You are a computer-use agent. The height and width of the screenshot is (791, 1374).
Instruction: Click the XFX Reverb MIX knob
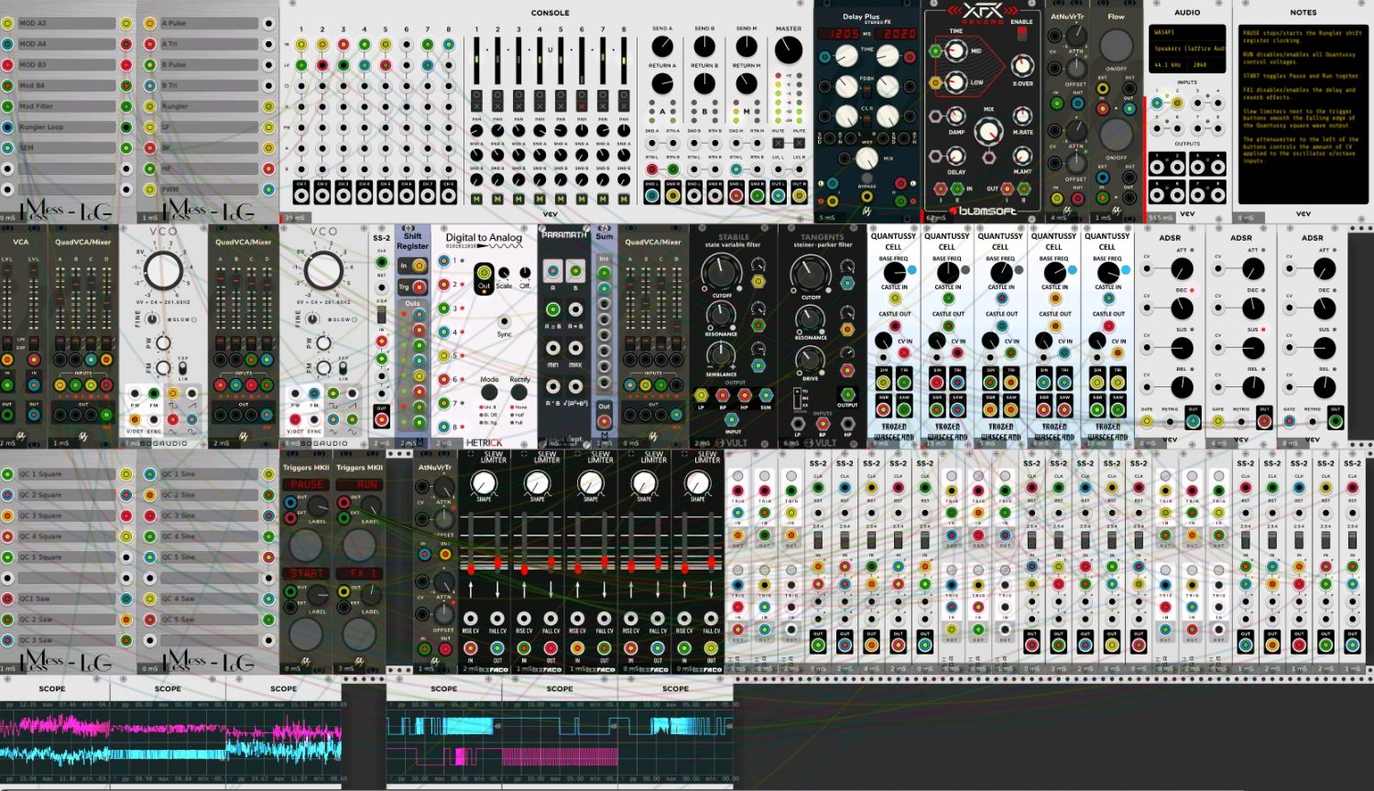[x=988, y=132]
